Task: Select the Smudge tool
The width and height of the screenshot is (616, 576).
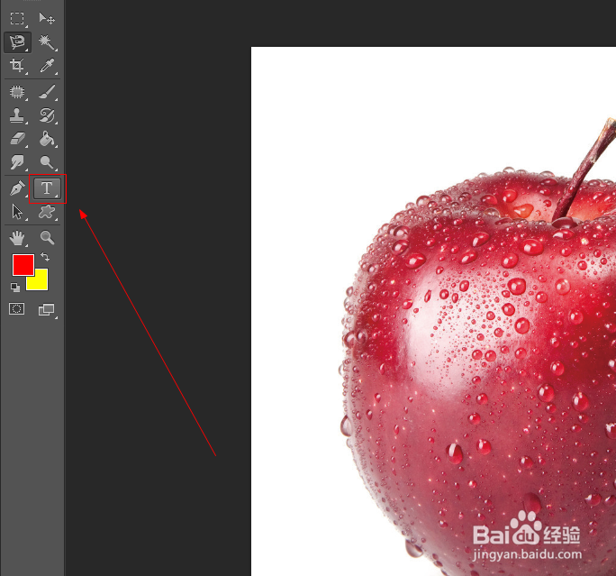Action: click(x=17, y=162)
